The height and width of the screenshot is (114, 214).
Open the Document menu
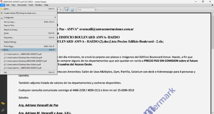click(22, 5)
